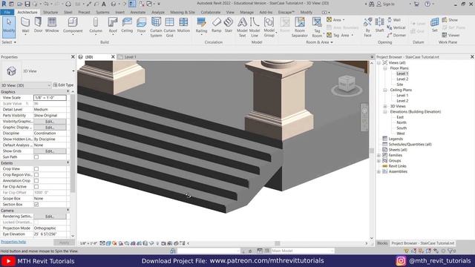Open Level 2 floor plan in browser
This screenshot has height=267, width=475.
point(402,79)
